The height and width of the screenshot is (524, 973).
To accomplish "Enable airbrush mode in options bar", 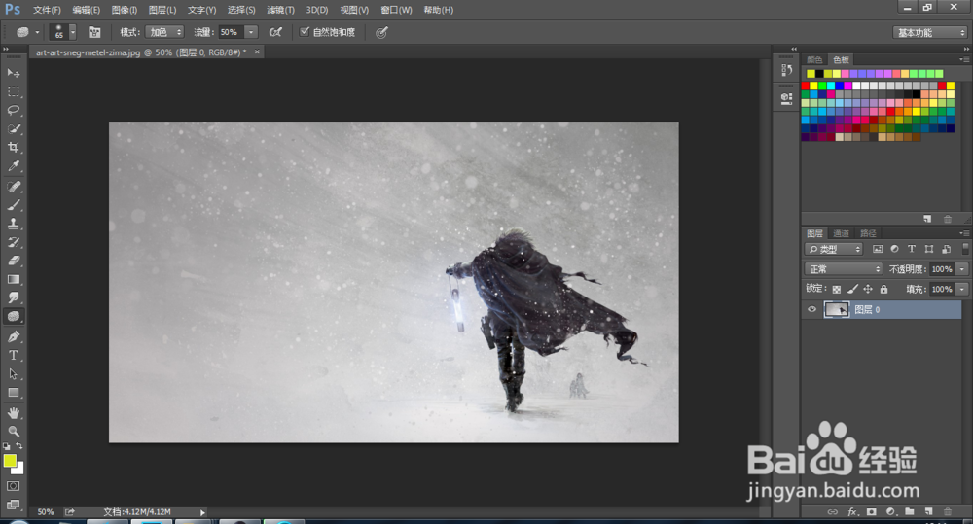I will (x=275, y=32).
